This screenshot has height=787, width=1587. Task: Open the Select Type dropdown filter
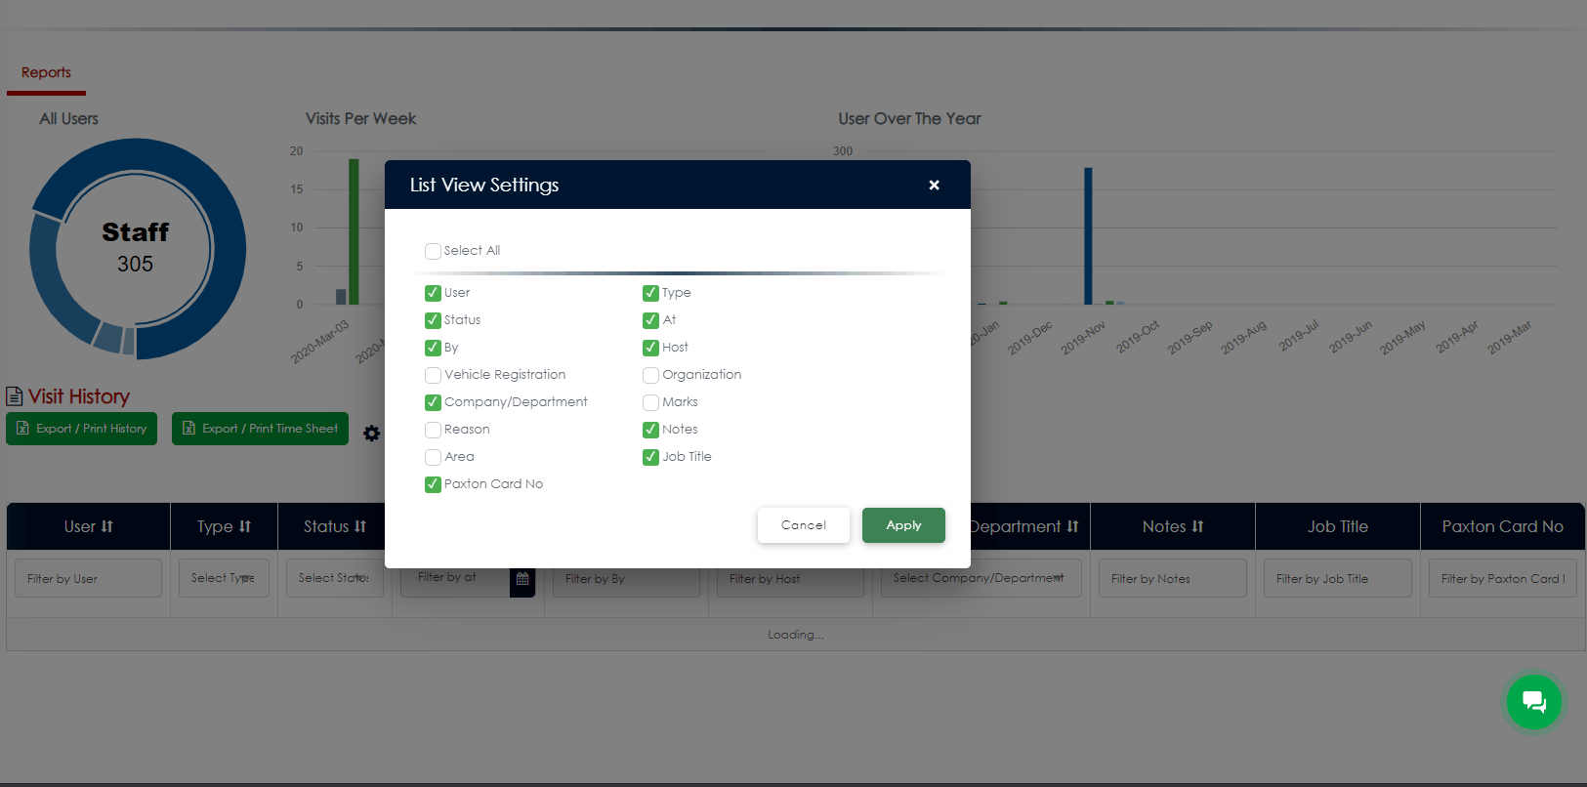coord(224,578)
